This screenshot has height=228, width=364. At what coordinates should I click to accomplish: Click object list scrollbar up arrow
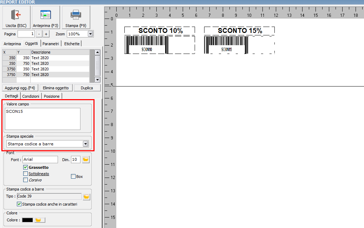tap(98, 52)
